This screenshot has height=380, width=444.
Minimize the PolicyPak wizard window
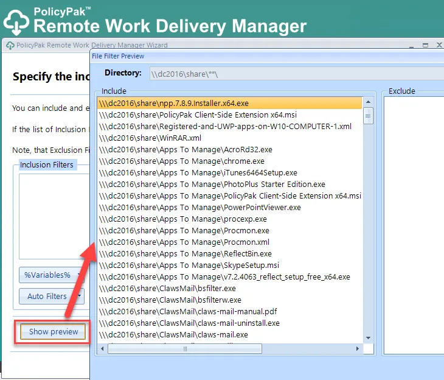point(411,46)
